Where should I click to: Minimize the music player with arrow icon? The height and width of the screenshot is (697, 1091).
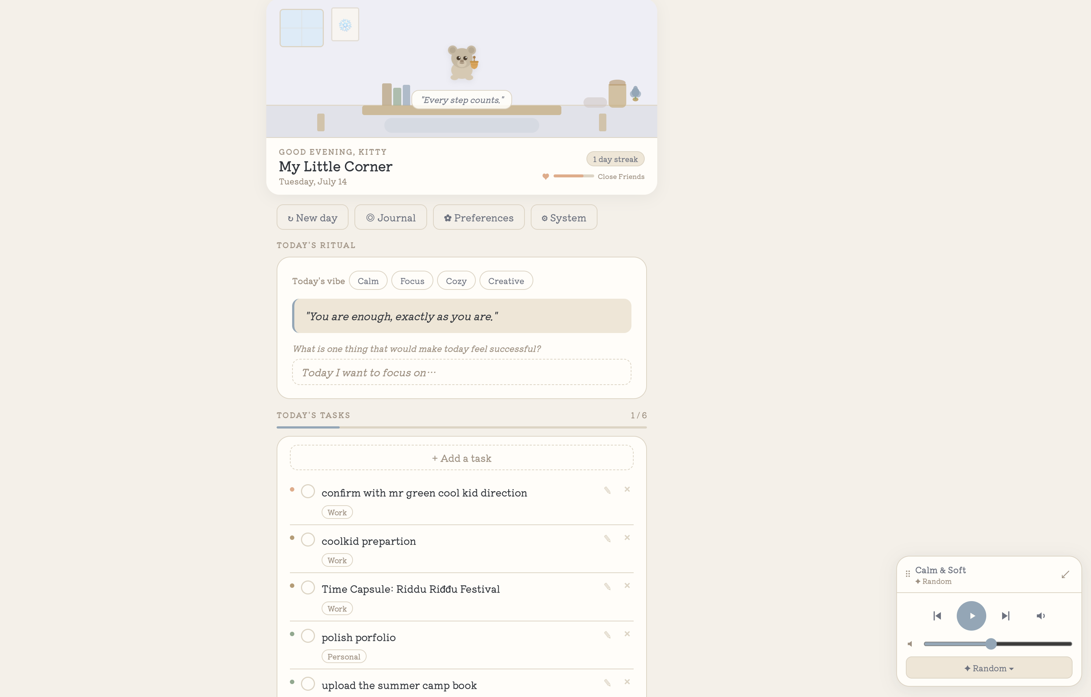[x=1065, y=575]
